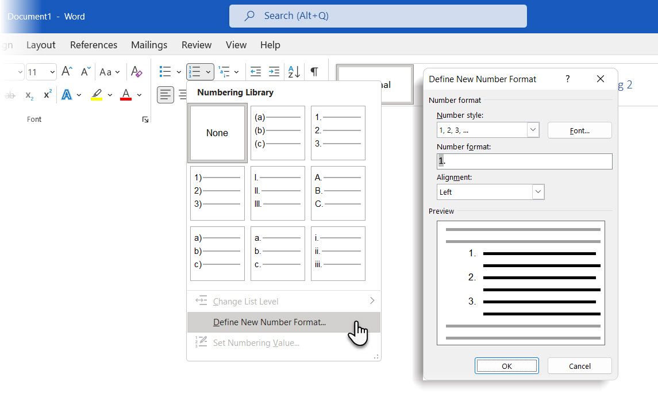Open the Sort tool icon
The image size is (658, 397).
(x=294, y=71)
